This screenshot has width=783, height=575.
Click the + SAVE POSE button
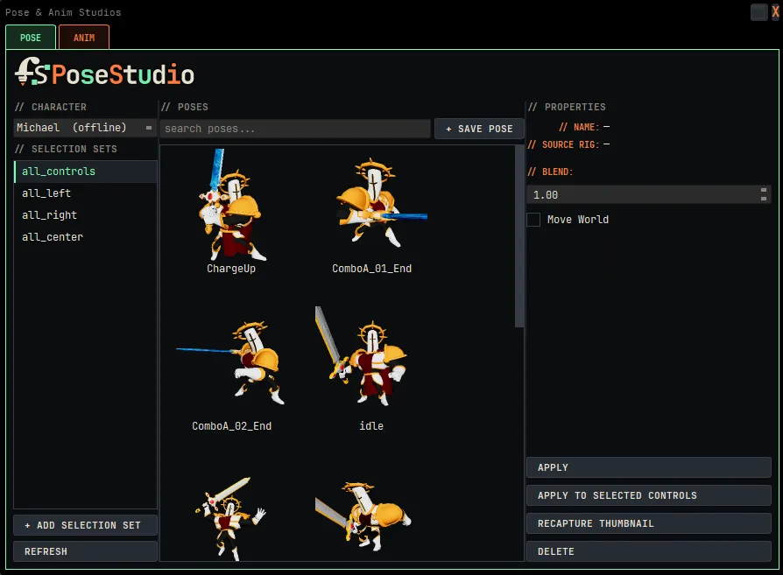(479, 129)
